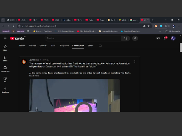The height and width of the screenshot is (136, 182).
Task: Close the active YouTube browser tab
Action: point(147,20)
